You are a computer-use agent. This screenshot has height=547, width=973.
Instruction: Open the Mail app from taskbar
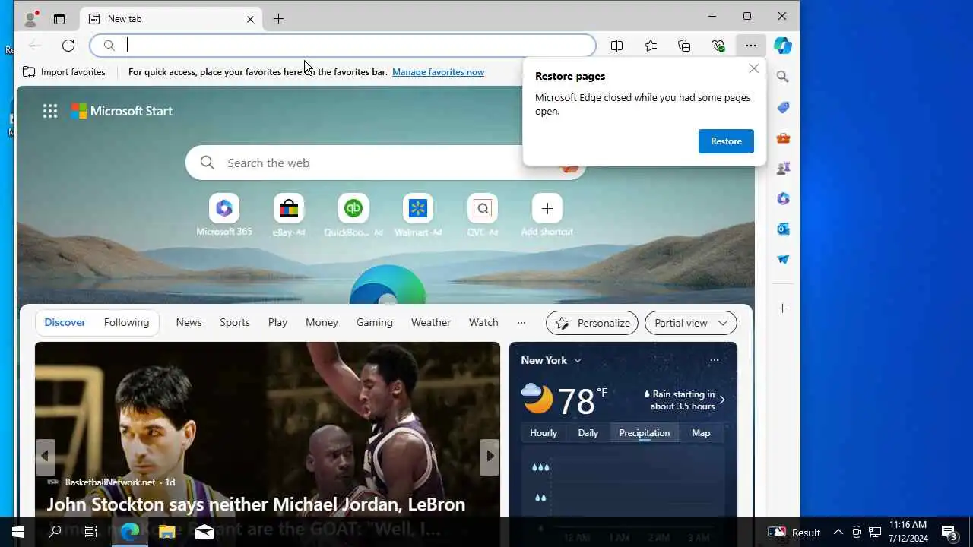click(x=204, y=532)
